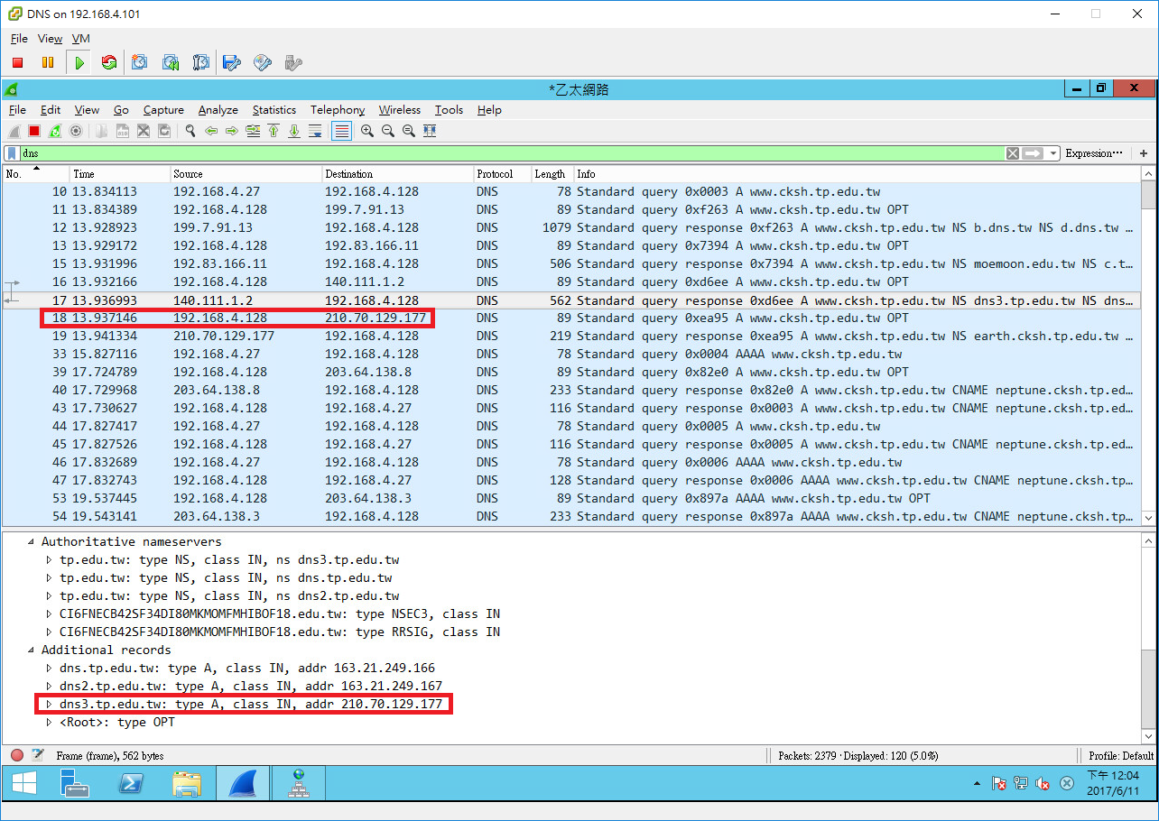
Task: Open the Windows Start button
Action: (x=23, y=784)
